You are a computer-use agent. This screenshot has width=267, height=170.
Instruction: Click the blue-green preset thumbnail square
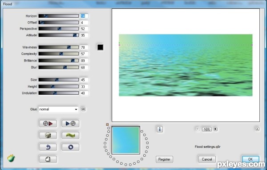tap(126, 140)
